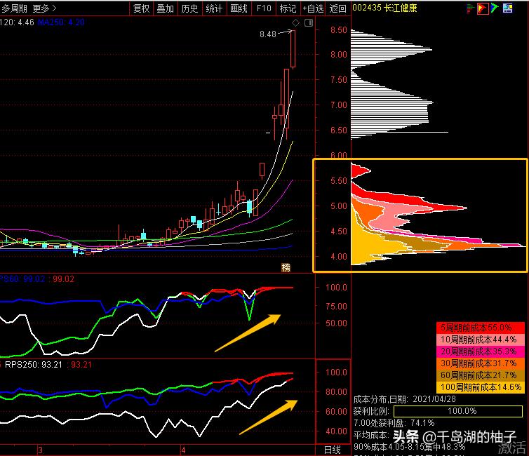Open the 统计 statistics tab
The height and width of the screenshot is (456, 529).
coord(214,8)
